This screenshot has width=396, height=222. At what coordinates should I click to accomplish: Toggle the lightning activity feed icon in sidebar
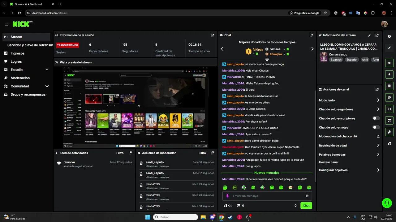point(389,74)
